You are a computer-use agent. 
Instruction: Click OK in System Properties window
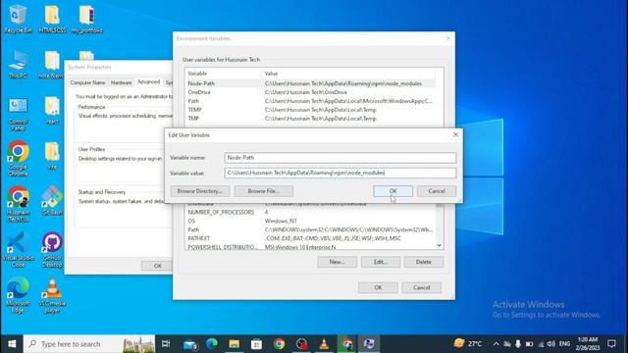(x=157, y=266)
